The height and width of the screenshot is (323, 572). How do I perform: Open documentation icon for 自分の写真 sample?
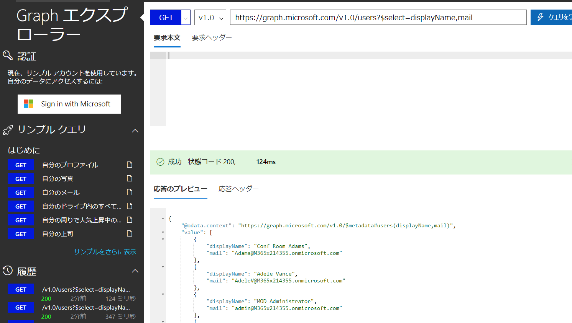coord(130,178)
